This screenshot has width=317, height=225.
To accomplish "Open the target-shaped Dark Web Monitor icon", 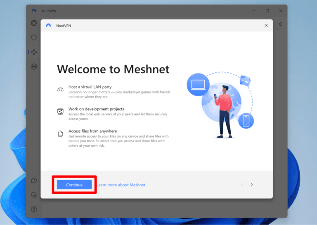I will (x=34, y=66).
